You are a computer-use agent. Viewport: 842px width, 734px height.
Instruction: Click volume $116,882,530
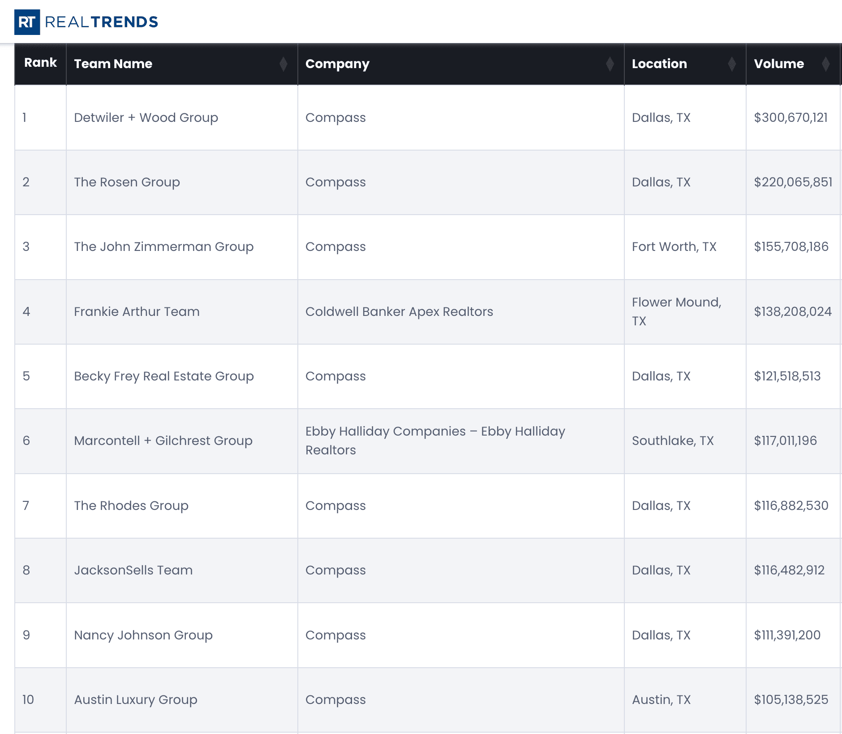791,506
